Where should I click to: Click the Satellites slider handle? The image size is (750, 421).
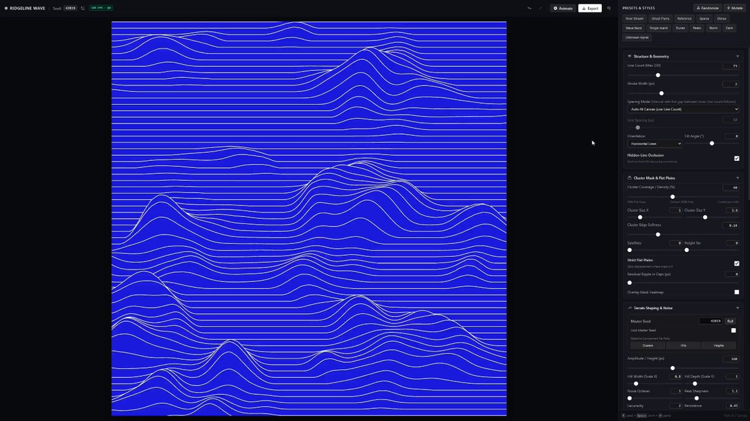point(629,249)
